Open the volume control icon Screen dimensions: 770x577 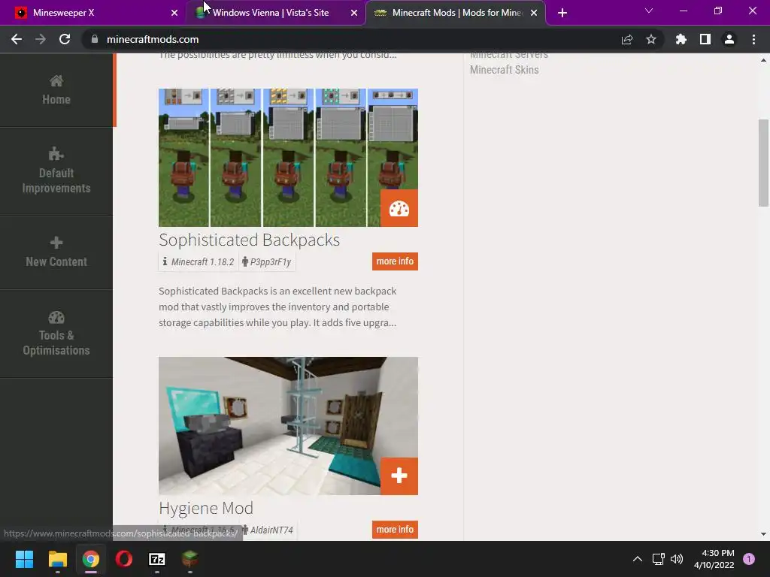click(x=677, y=559)
